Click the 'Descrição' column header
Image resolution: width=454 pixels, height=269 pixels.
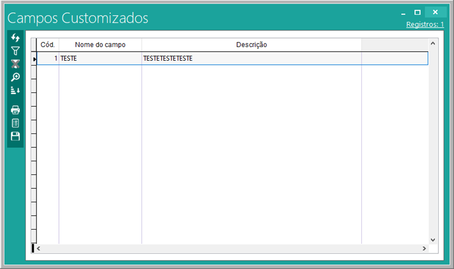[251, 45]
